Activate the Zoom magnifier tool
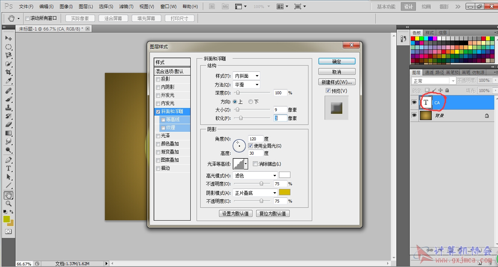This screenshot has height=267, width=498. 8,204
